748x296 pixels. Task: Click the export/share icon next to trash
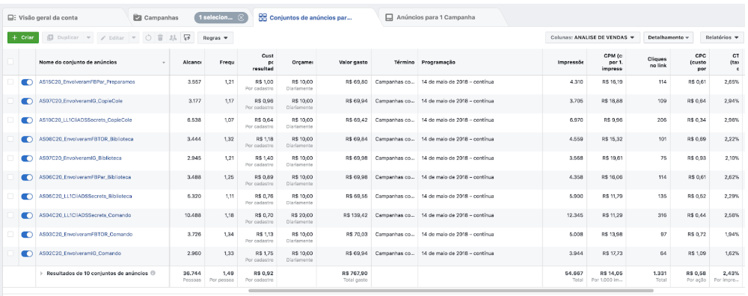click(186, 37)
